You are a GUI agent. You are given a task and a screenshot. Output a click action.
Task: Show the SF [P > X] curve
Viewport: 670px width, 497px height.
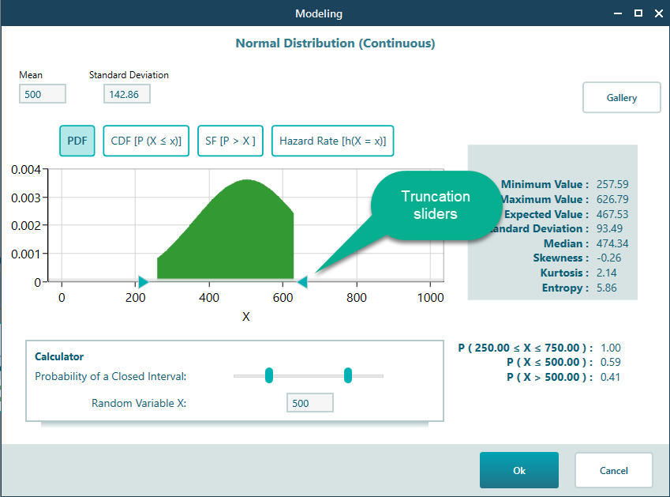230,140
